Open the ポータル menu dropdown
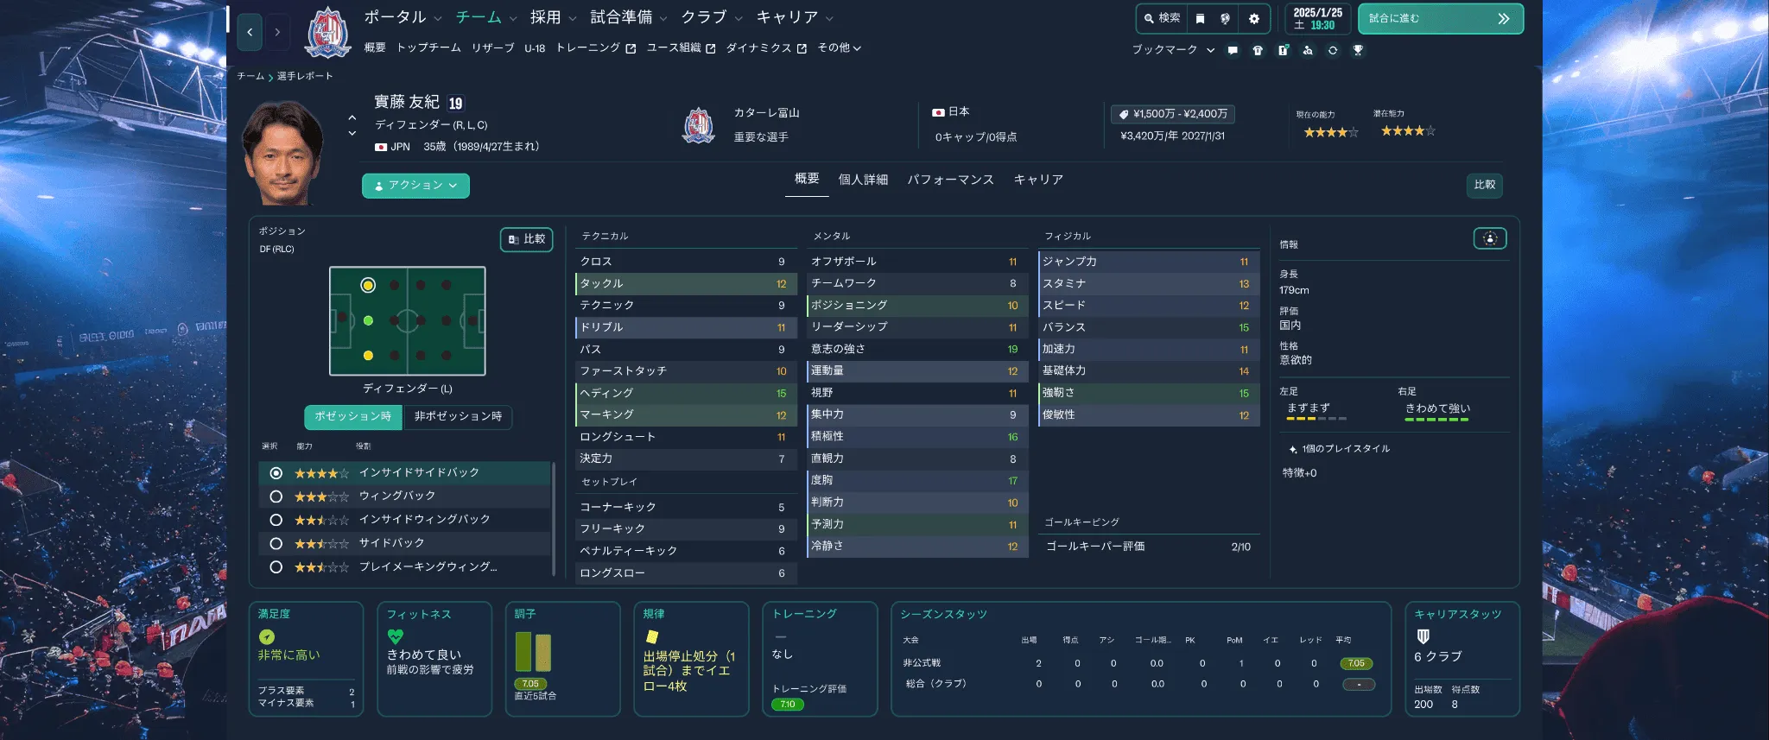The height and width of the screenshot is (740, 1769). pyautogui.click(x=403, y=17)
